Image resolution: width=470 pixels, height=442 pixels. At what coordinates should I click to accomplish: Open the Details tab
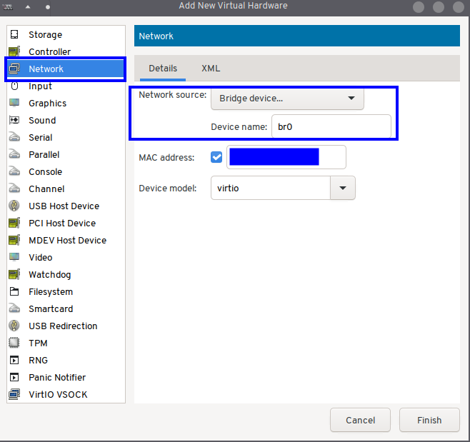163,69
